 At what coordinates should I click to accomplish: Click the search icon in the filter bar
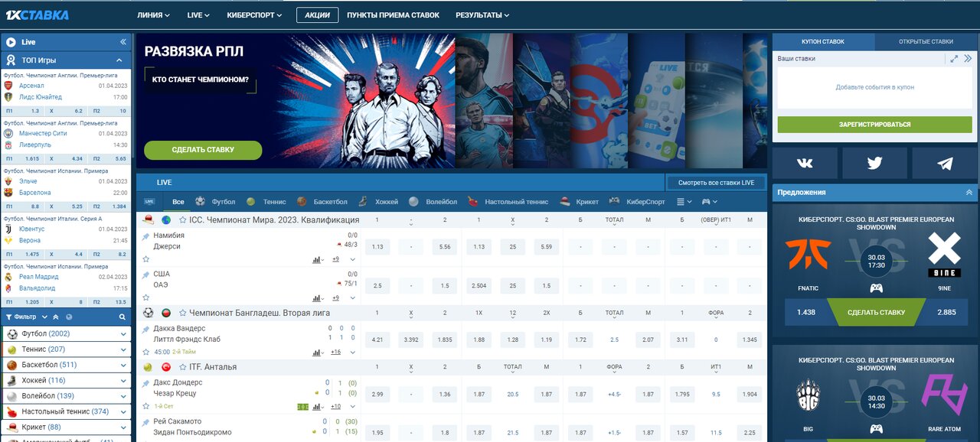122,317
